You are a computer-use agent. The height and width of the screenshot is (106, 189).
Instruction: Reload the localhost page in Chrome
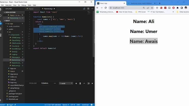pos(106,8)
